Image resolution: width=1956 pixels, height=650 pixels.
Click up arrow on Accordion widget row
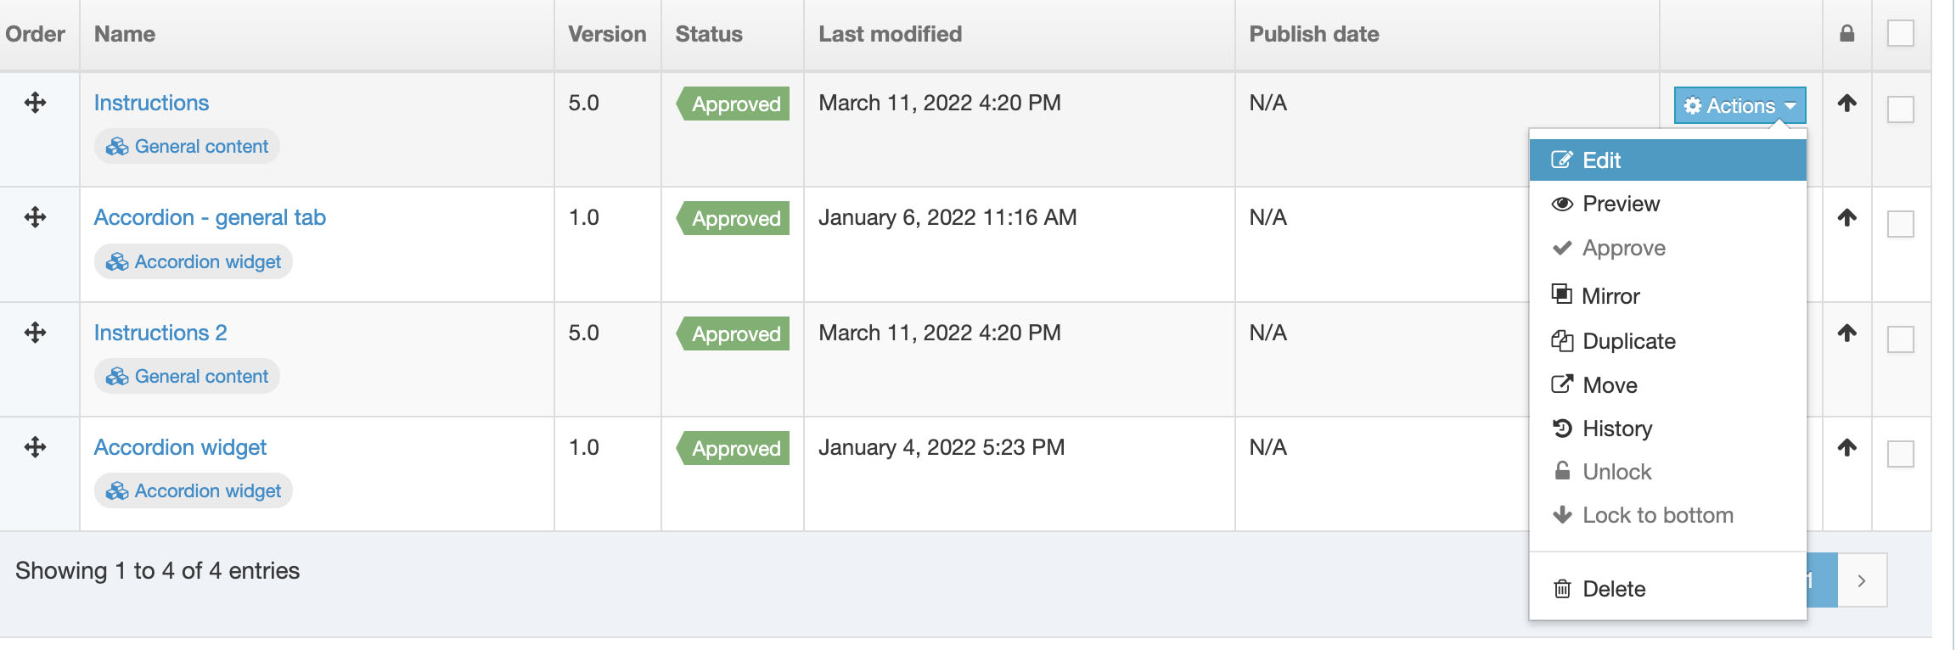(x=1846, y=447)
